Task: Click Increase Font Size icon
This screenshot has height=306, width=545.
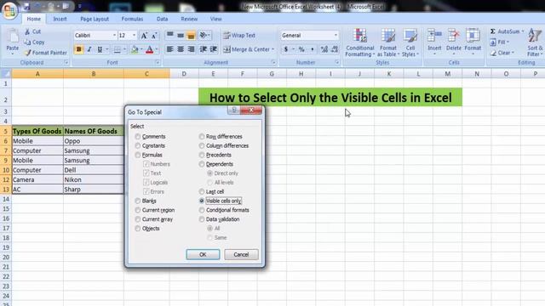Action: [144, 36]
